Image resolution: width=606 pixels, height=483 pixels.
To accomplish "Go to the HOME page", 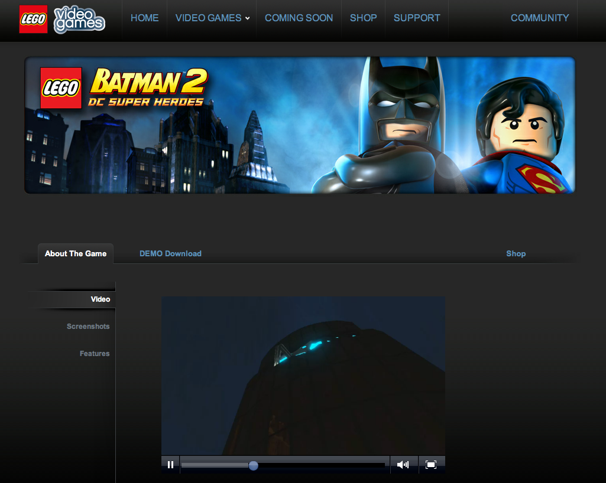I will coord(144,18).
